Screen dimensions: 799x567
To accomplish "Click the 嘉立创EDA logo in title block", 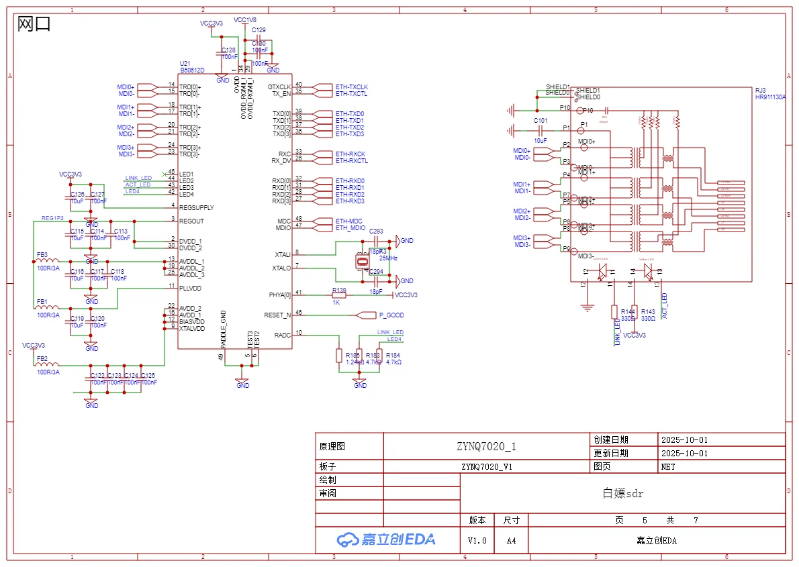I will pos(386,539).
